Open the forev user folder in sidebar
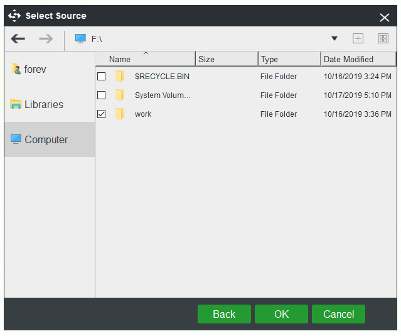 pos(35,69)
